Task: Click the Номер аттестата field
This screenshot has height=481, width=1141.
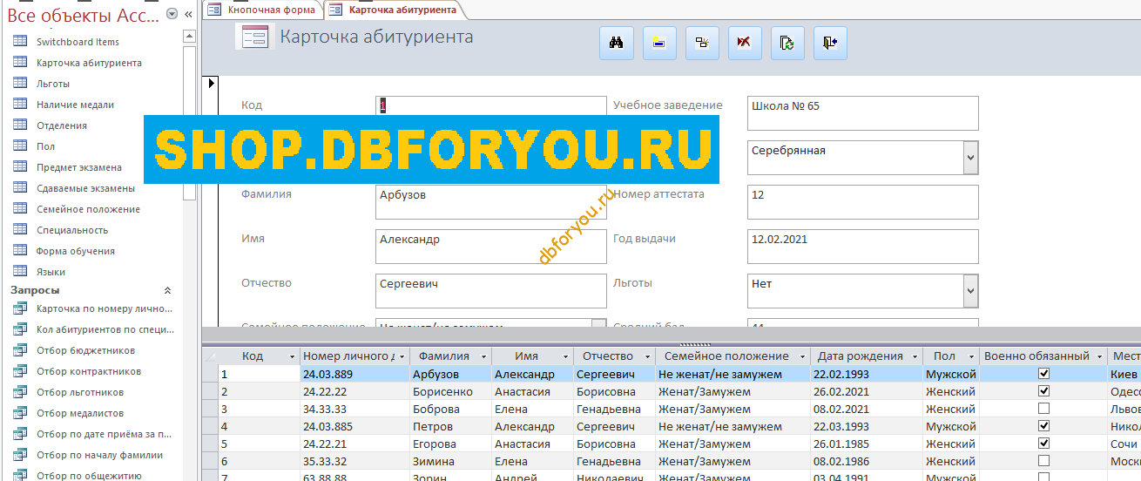Action: 862,201
